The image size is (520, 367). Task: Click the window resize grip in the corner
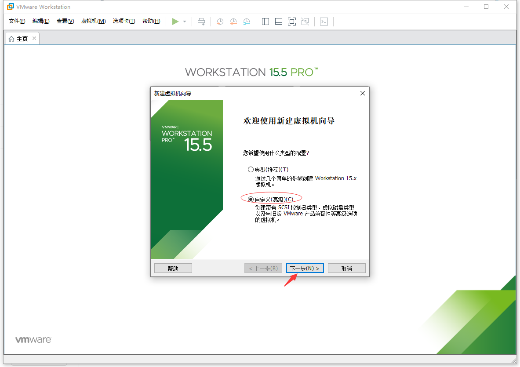coord(514,361)
